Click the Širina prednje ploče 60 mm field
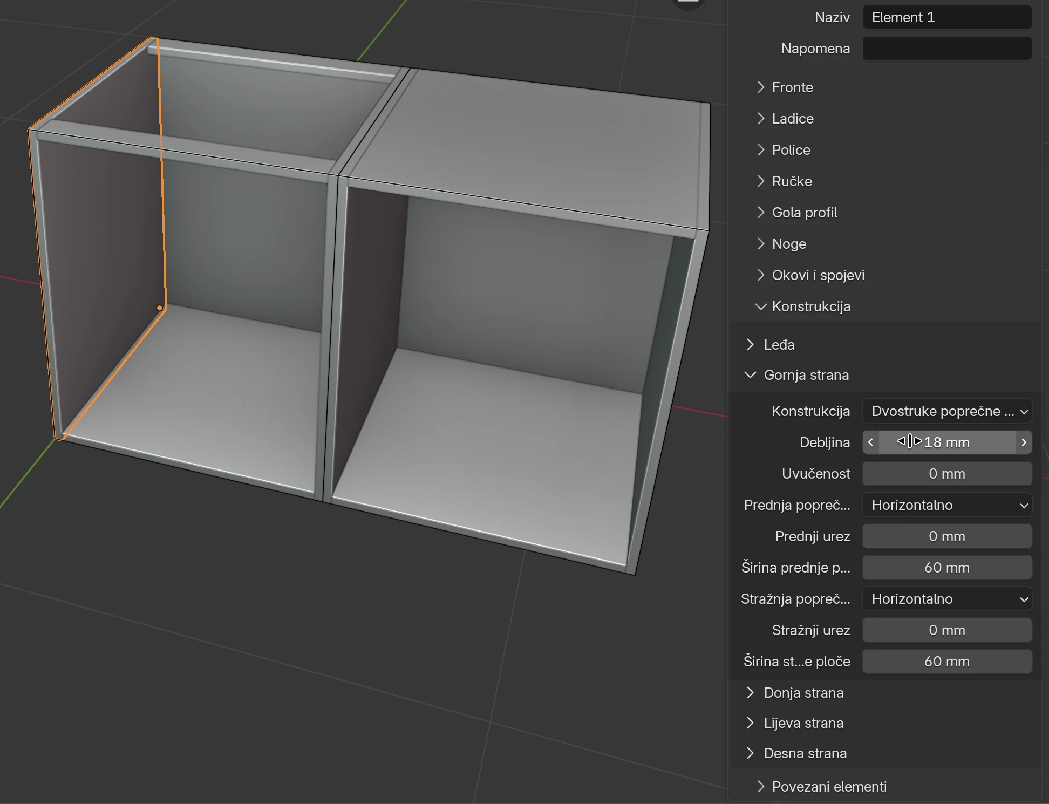This screenshot has height=804, width=1049. click(947, 568)
